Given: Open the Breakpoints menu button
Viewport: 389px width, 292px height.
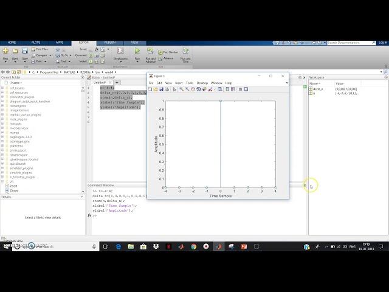Looking at the screenshot, I should [x=120, y=55].
